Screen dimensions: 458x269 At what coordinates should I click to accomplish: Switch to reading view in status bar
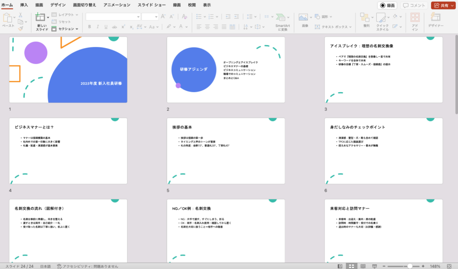click(363, 266)
